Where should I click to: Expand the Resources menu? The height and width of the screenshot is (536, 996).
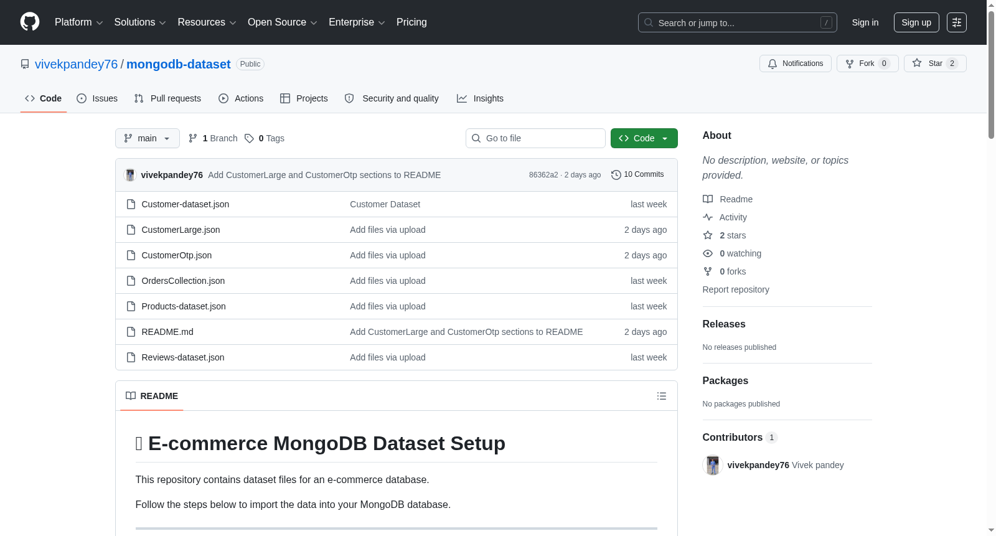click(207, 22)
